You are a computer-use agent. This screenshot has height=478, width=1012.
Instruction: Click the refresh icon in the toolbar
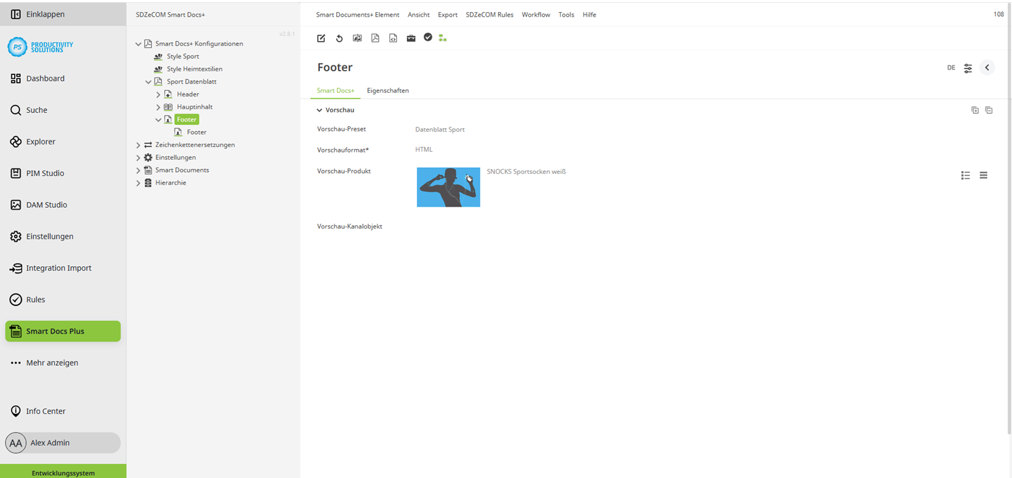tap(339, 38)
